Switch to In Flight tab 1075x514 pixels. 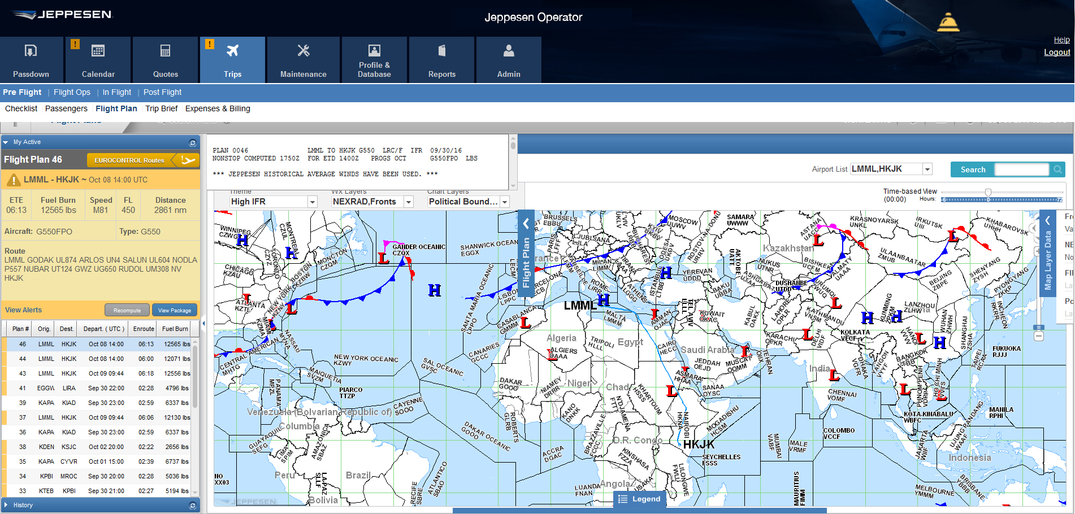tap(117, 92)
